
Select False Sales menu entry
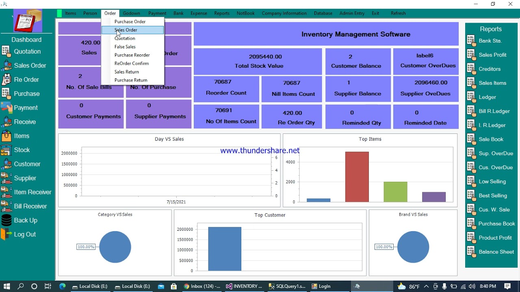pyautogui.click(x=133, y=47)
